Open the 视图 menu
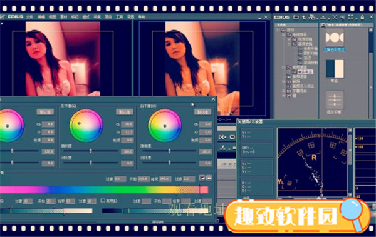Image resolution: width=376 pixels, height=237 pixels. (x=53, y=17)
